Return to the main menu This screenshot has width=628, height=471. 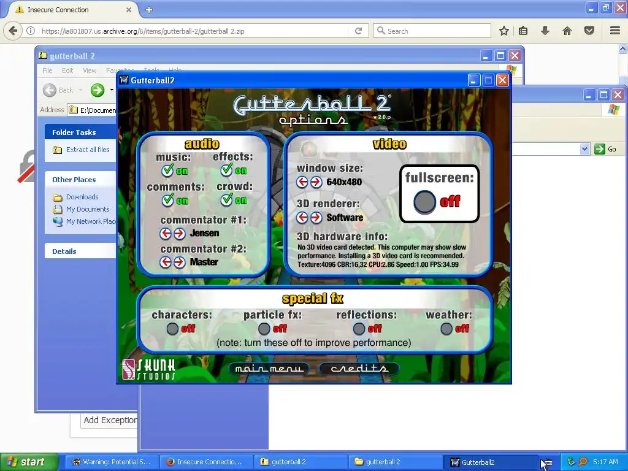pyautogui.click(x=269, y=369)
